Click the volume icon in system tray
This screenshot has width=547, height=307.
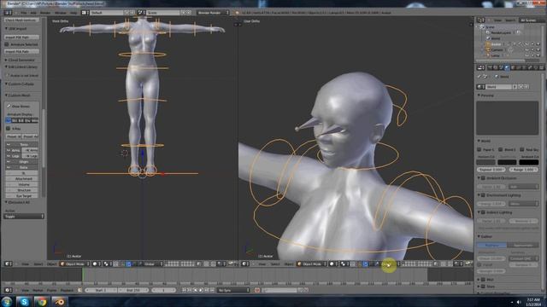[x=519, y=302]
